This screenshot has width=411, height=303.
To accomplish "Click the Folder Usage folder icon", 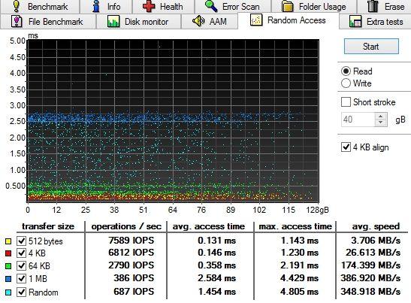I will tap(288, 6).
